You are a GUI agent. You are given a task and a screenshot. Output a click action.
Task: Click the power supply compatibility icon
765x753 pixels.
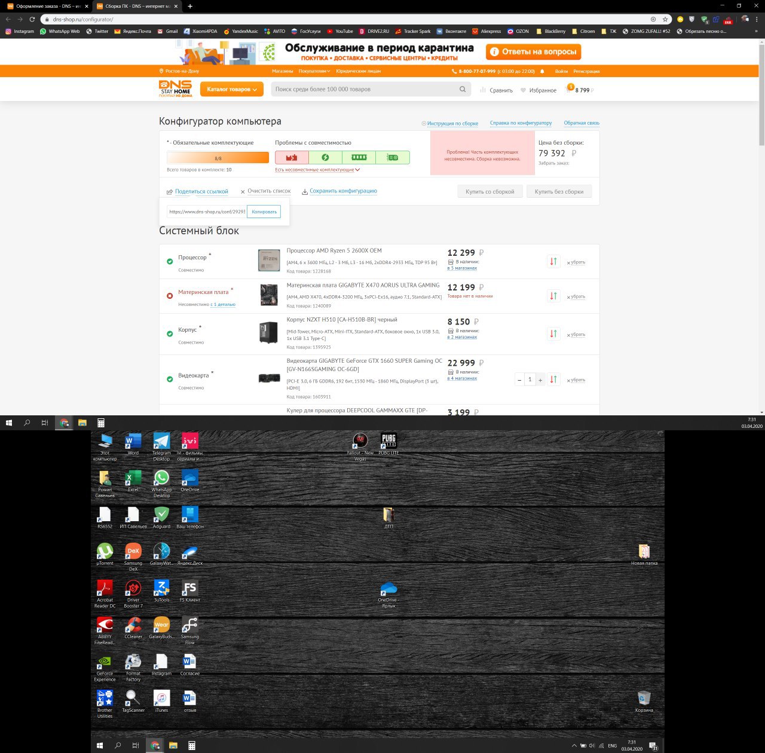(325, 157)
